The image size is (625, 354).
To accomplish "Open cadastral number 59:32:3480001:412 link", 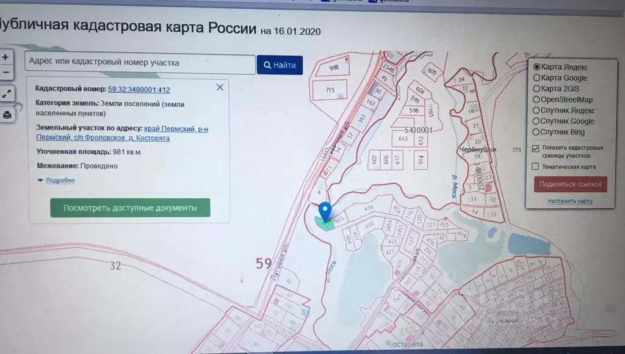I will (139, 89).
